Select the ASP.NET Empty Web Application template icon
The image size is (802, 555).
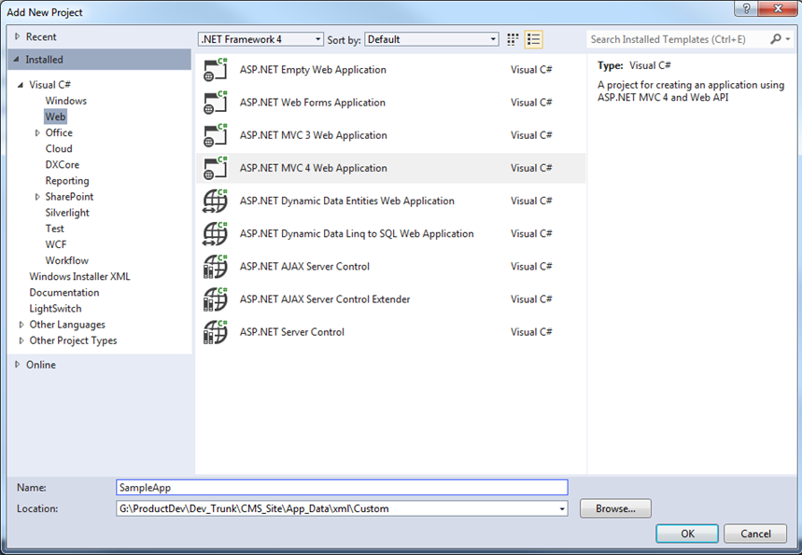(215, 69)
